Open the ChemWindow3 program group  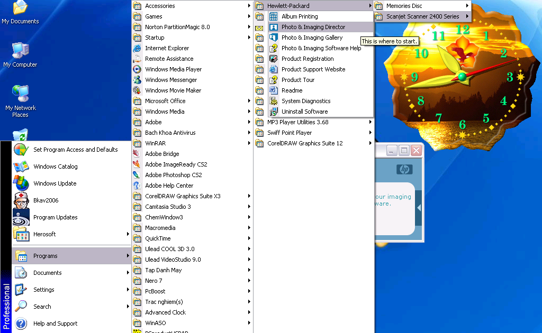192,217
